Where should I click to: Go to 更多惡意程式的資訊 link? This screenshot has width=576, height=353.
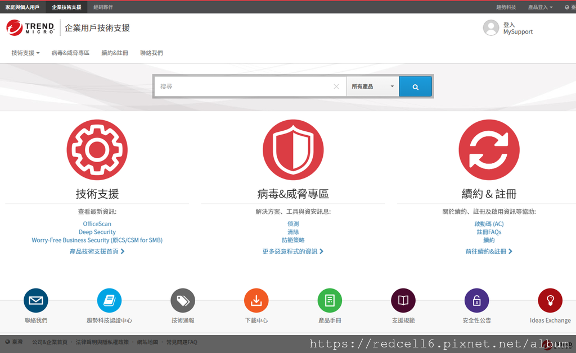click(x=292, y=251)
